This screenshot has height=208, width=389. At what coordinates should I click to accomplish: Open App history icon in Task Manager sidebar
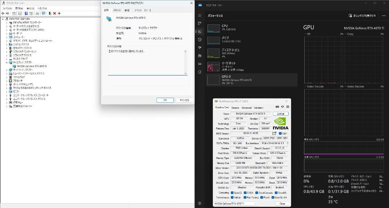tap(200, 40)
